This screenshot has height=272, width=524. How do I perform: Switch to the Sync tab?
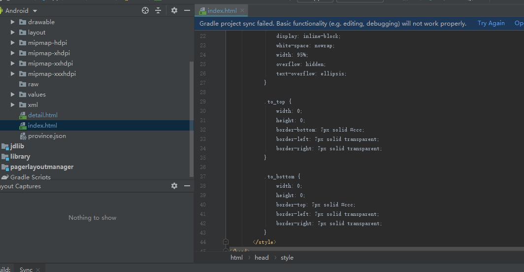click(x=26, y=270)
